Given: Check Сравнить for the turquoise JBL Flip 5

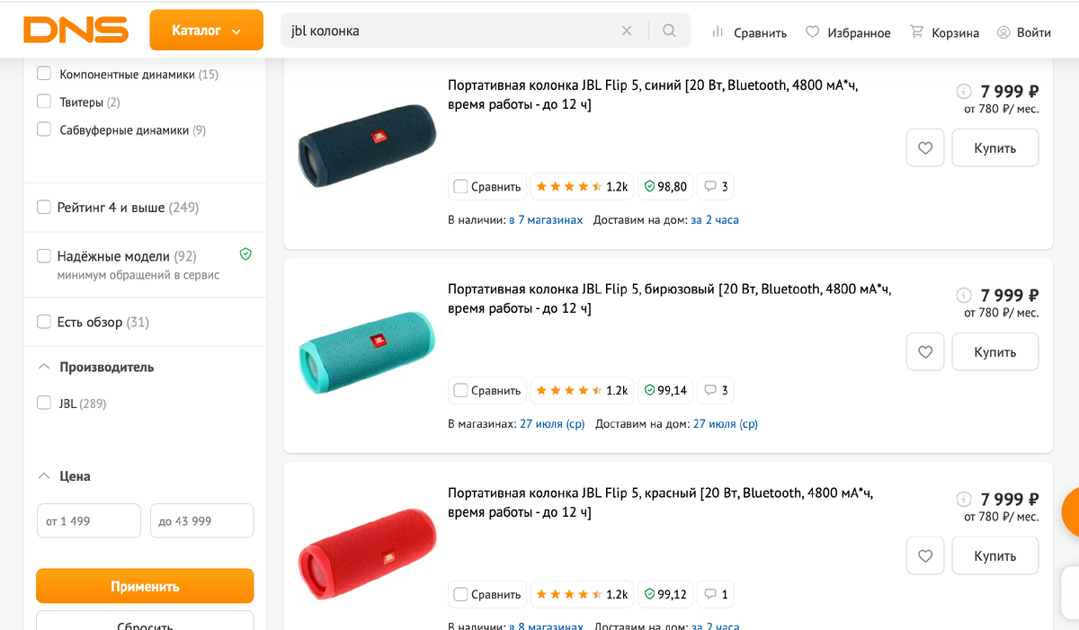Looking at the screenshot, I should pos(460,390).
